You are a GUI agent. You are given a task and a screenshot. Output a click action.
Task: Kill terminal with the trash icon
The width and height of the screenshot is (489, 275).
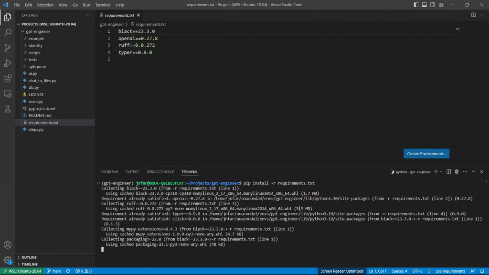457,172
